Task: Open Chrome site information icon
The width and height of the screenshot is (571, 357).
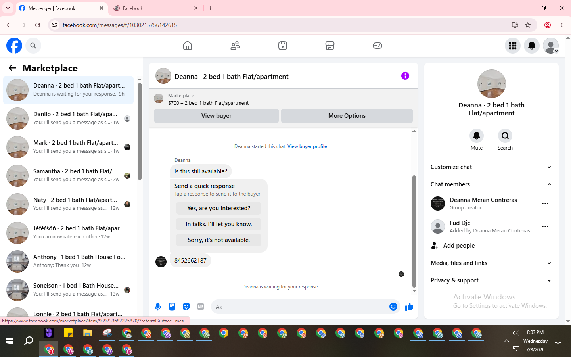Action: (x=55, y=25)
